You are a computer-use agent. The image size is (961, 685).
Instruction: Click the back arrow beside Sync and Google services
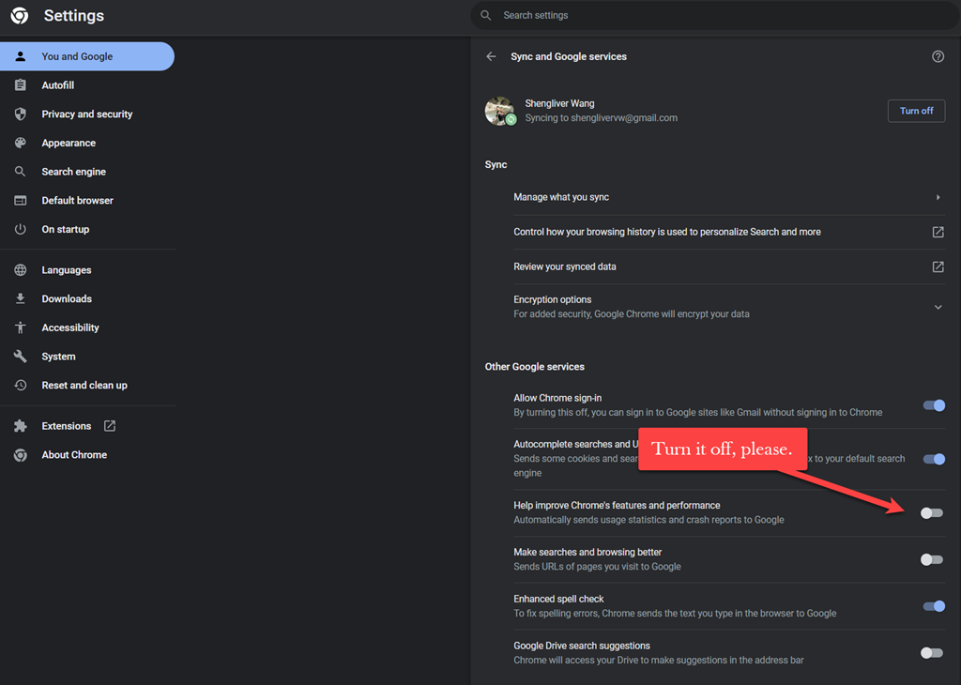[x=491, y=57]
